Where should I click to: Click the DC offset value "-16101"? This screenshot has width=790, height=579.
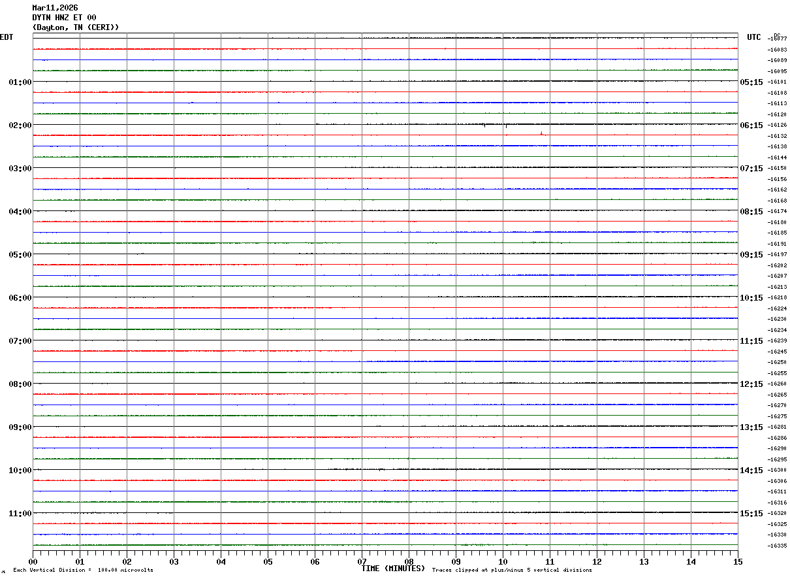pos(777,82)
